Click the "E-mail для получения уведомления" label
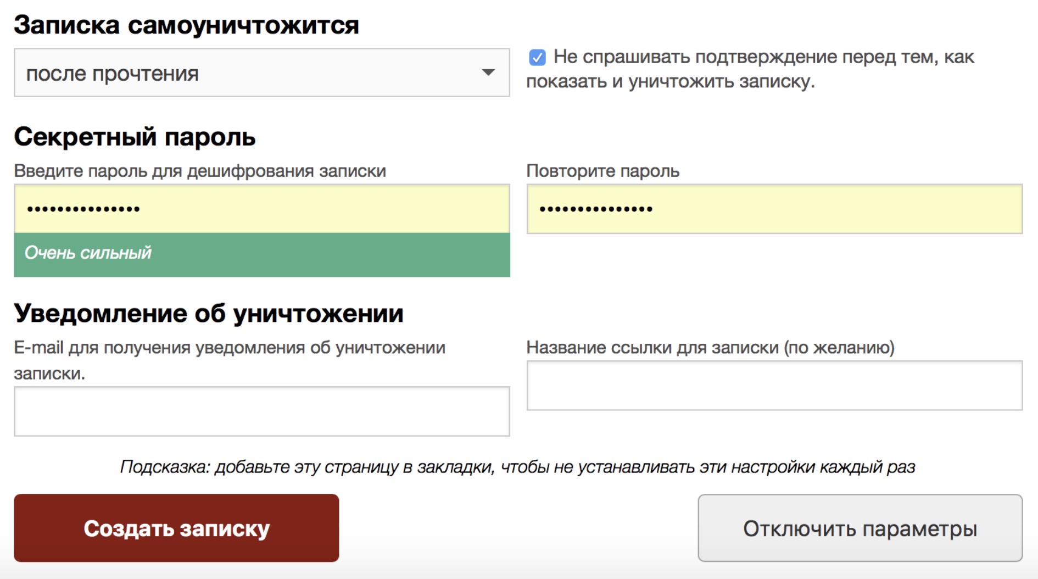The width and height of the screenshot is (1038, 579). (230, 348)
